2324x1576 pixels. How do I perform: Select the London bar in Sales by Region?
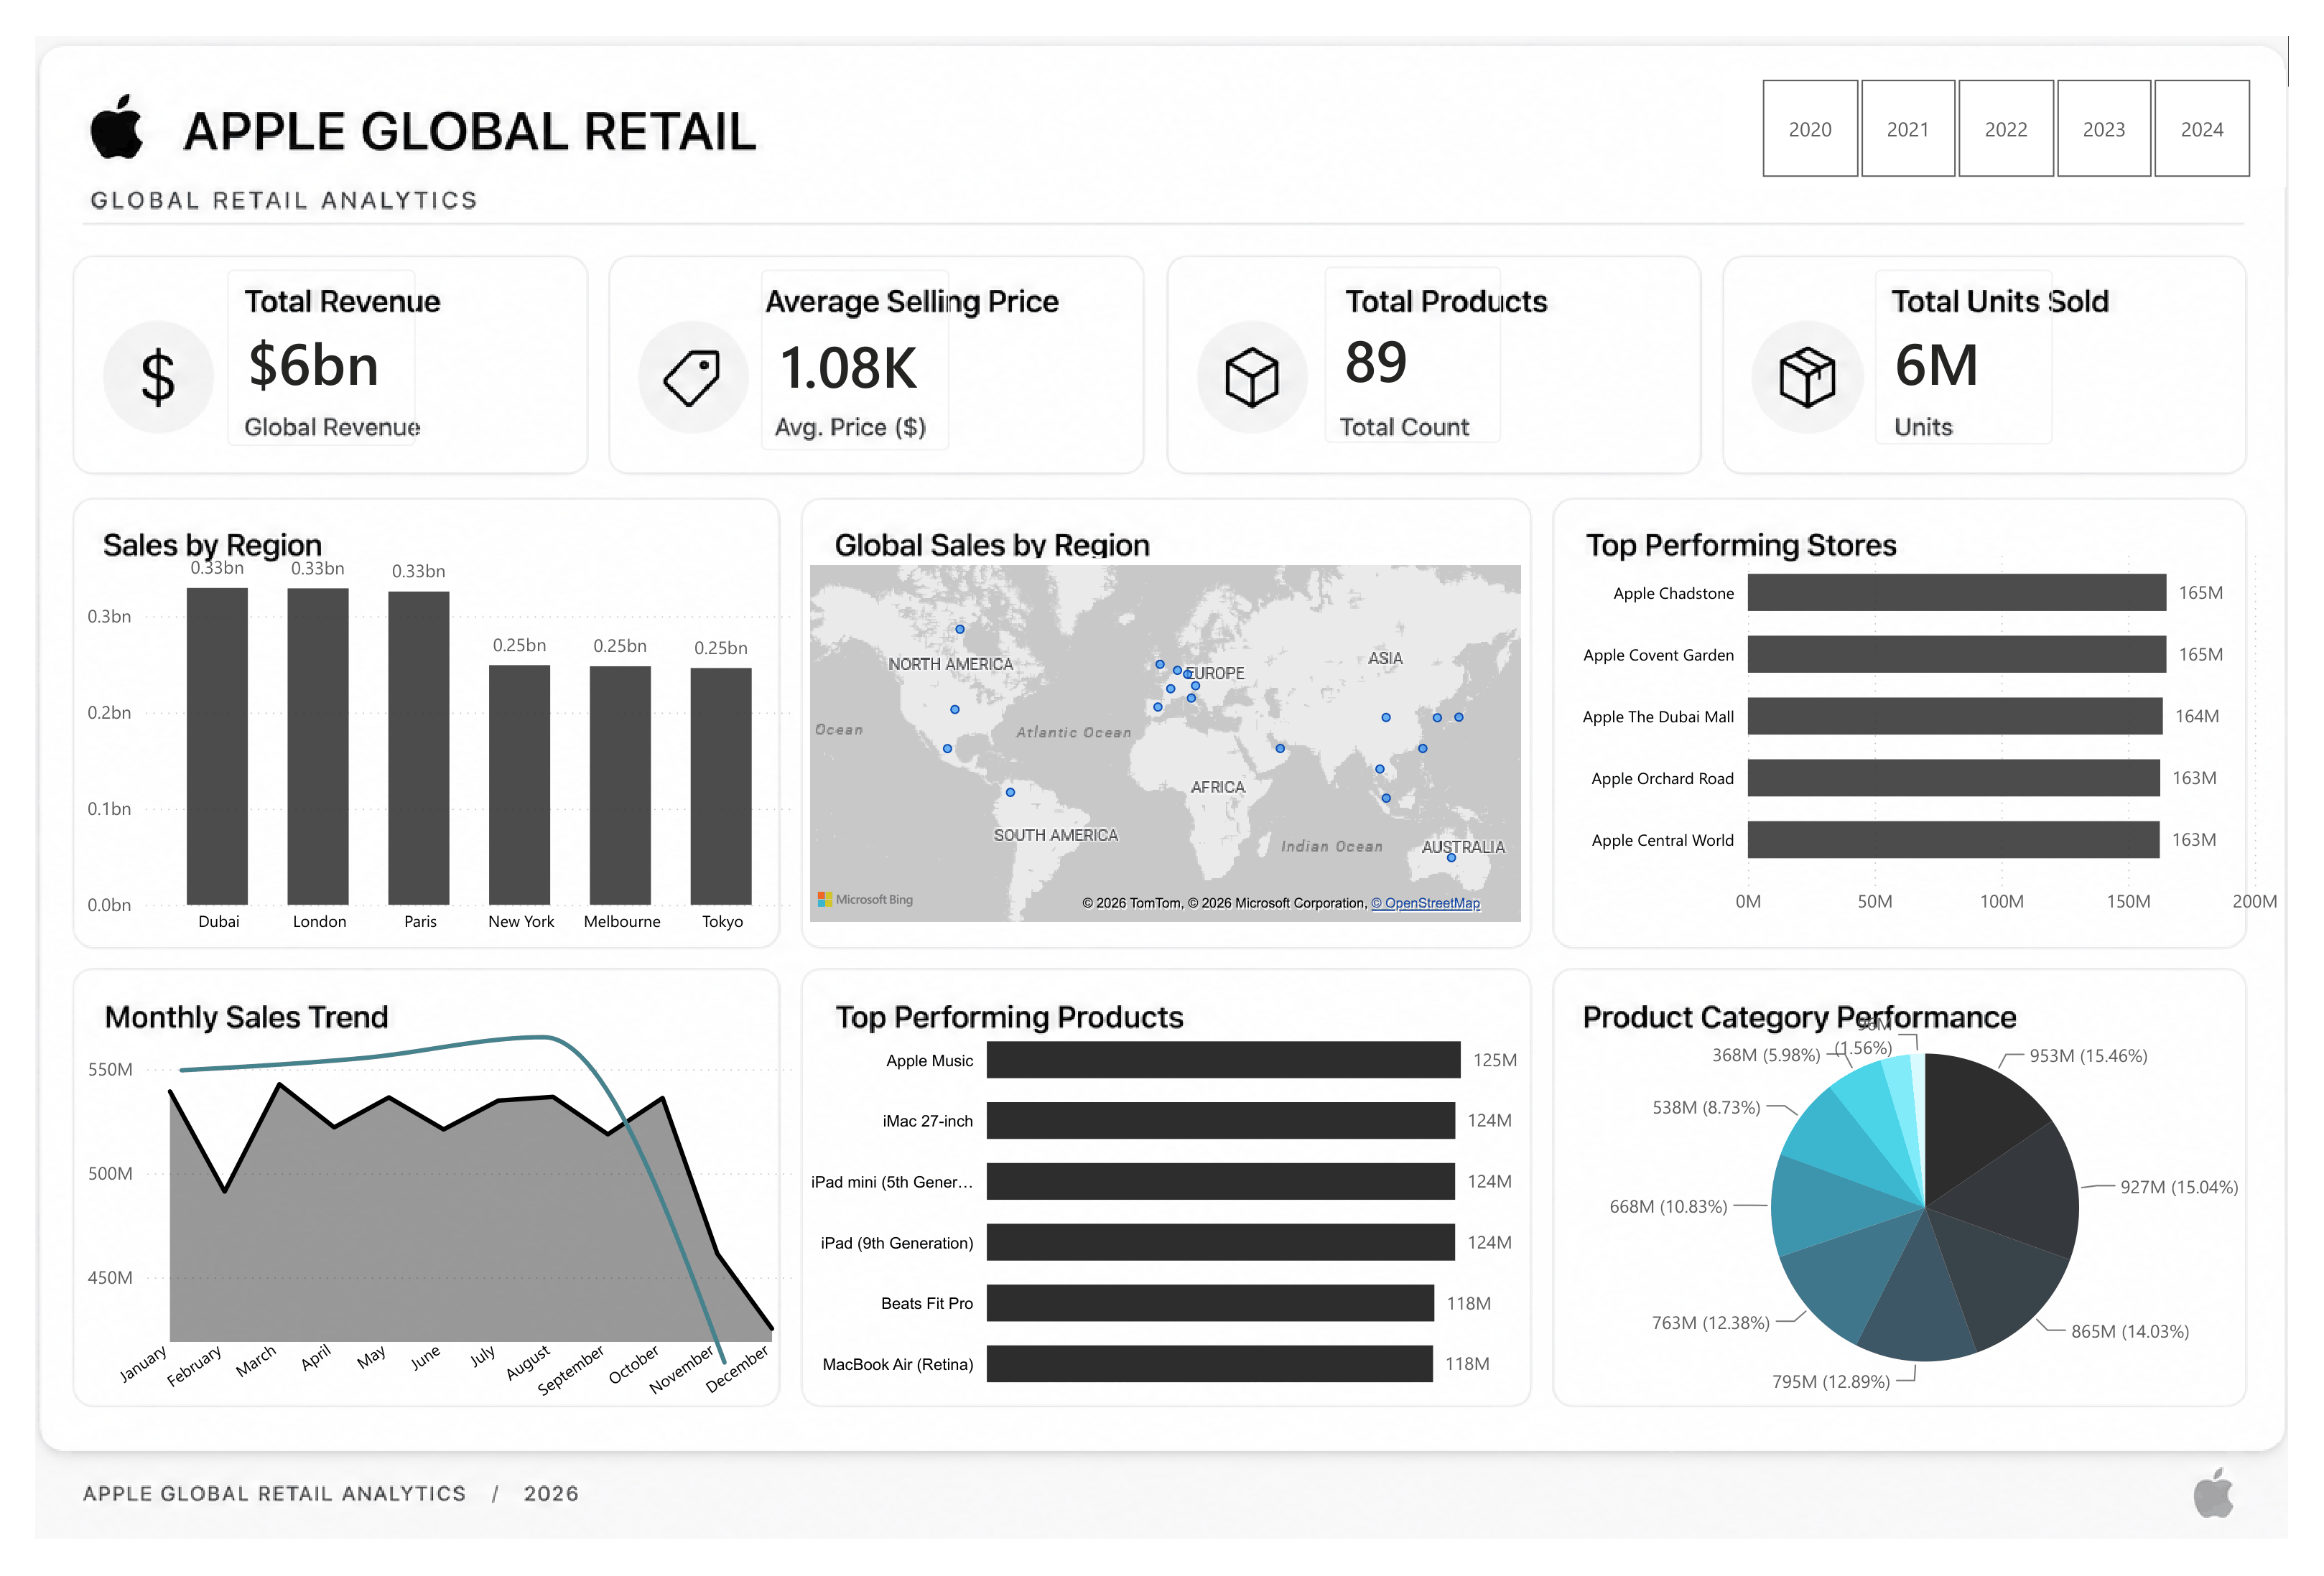[318, 746]
